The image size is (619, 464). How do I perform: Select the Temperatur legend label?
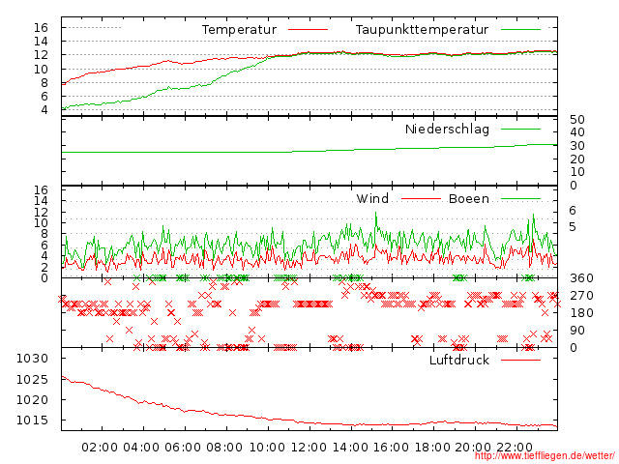pos(239,30)
